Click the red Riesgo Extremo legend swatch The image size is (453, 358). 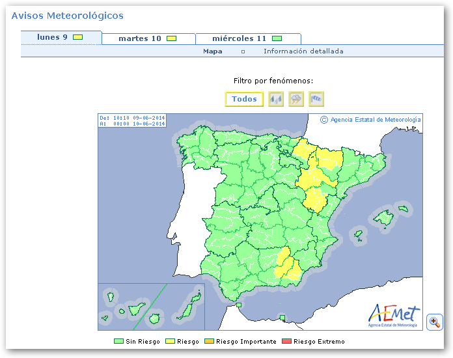point(287,342)
